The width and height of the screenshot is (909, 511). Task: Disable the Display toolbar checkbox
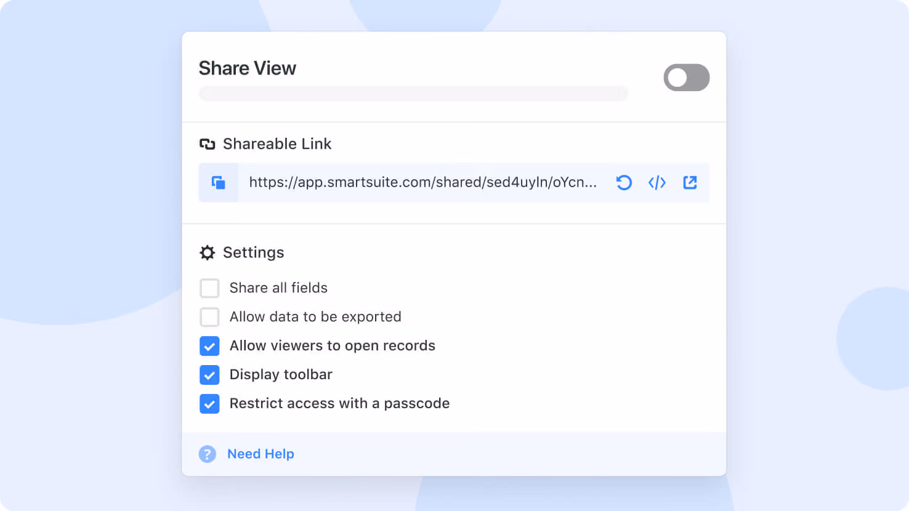pos(209,375)
